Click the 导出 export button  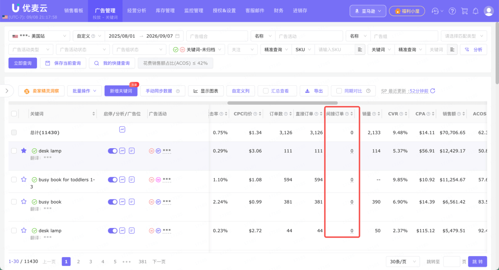pos(314,91)
